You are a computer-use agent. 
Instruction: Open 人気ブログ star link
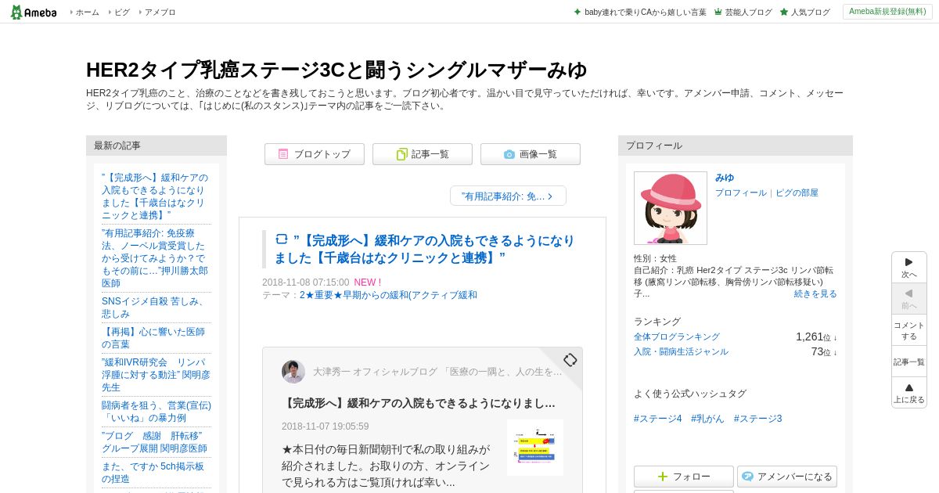click(x=810, y=13)
